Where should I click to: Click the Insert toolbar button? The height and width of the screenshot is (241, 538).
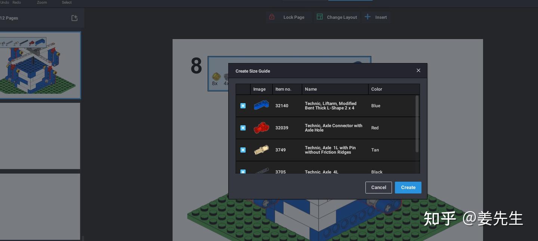coord(376,17)
